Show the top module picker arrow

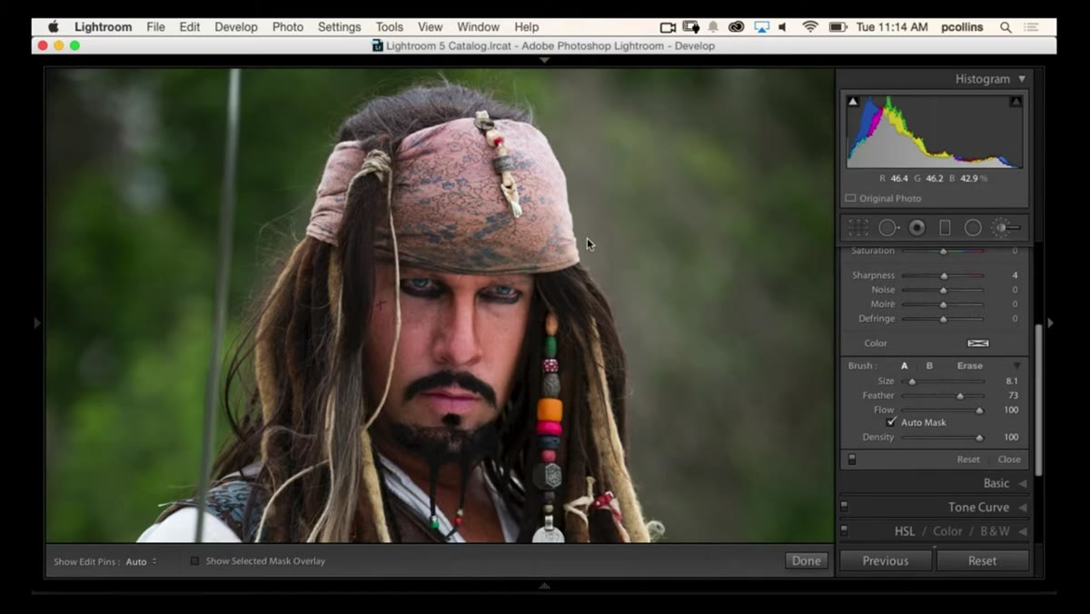544,61
